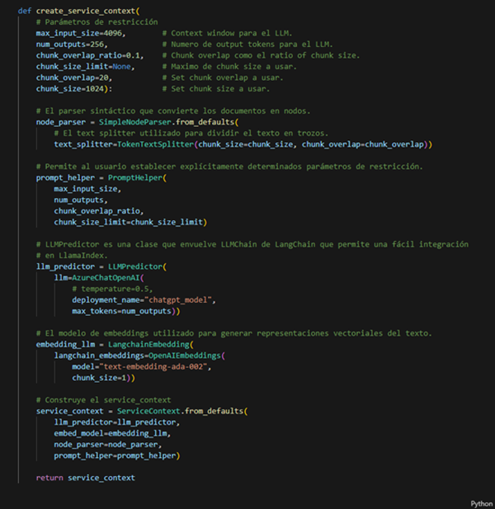
Task: Click the create_service_context function name
Action: pyautogui.click(x=86, y=11)
